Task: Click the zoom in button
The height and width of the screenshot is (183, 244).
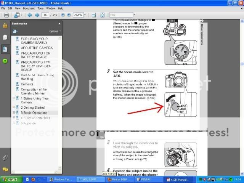Action: [69, 15]
